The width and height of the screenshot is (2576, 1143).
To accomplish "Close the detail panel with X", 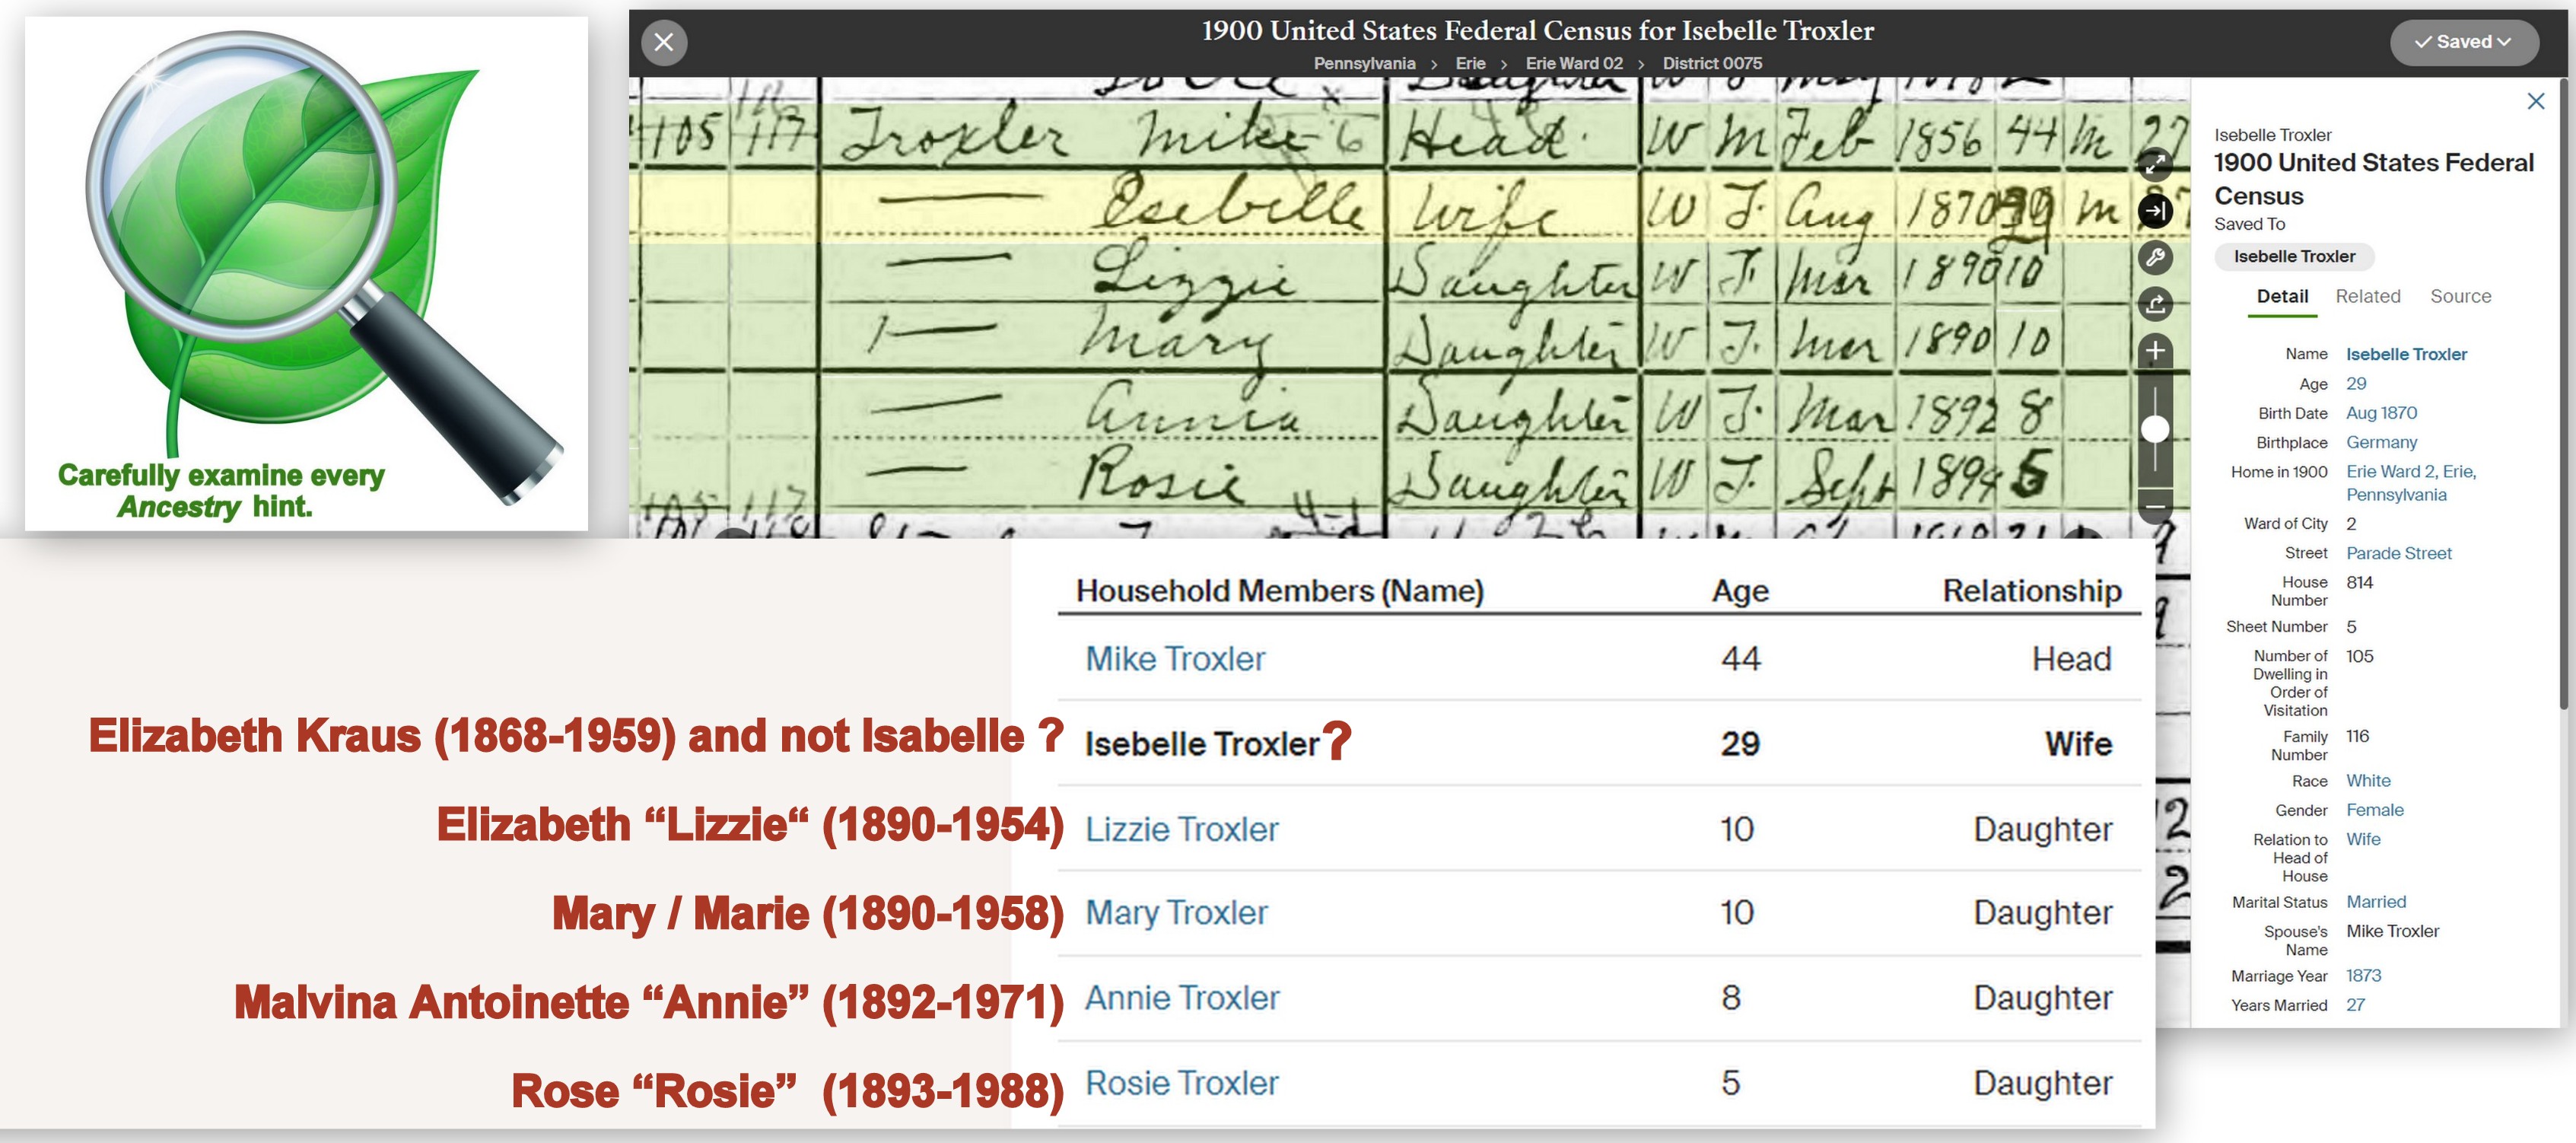I will pyautogui.click(x=2535, y=101).
